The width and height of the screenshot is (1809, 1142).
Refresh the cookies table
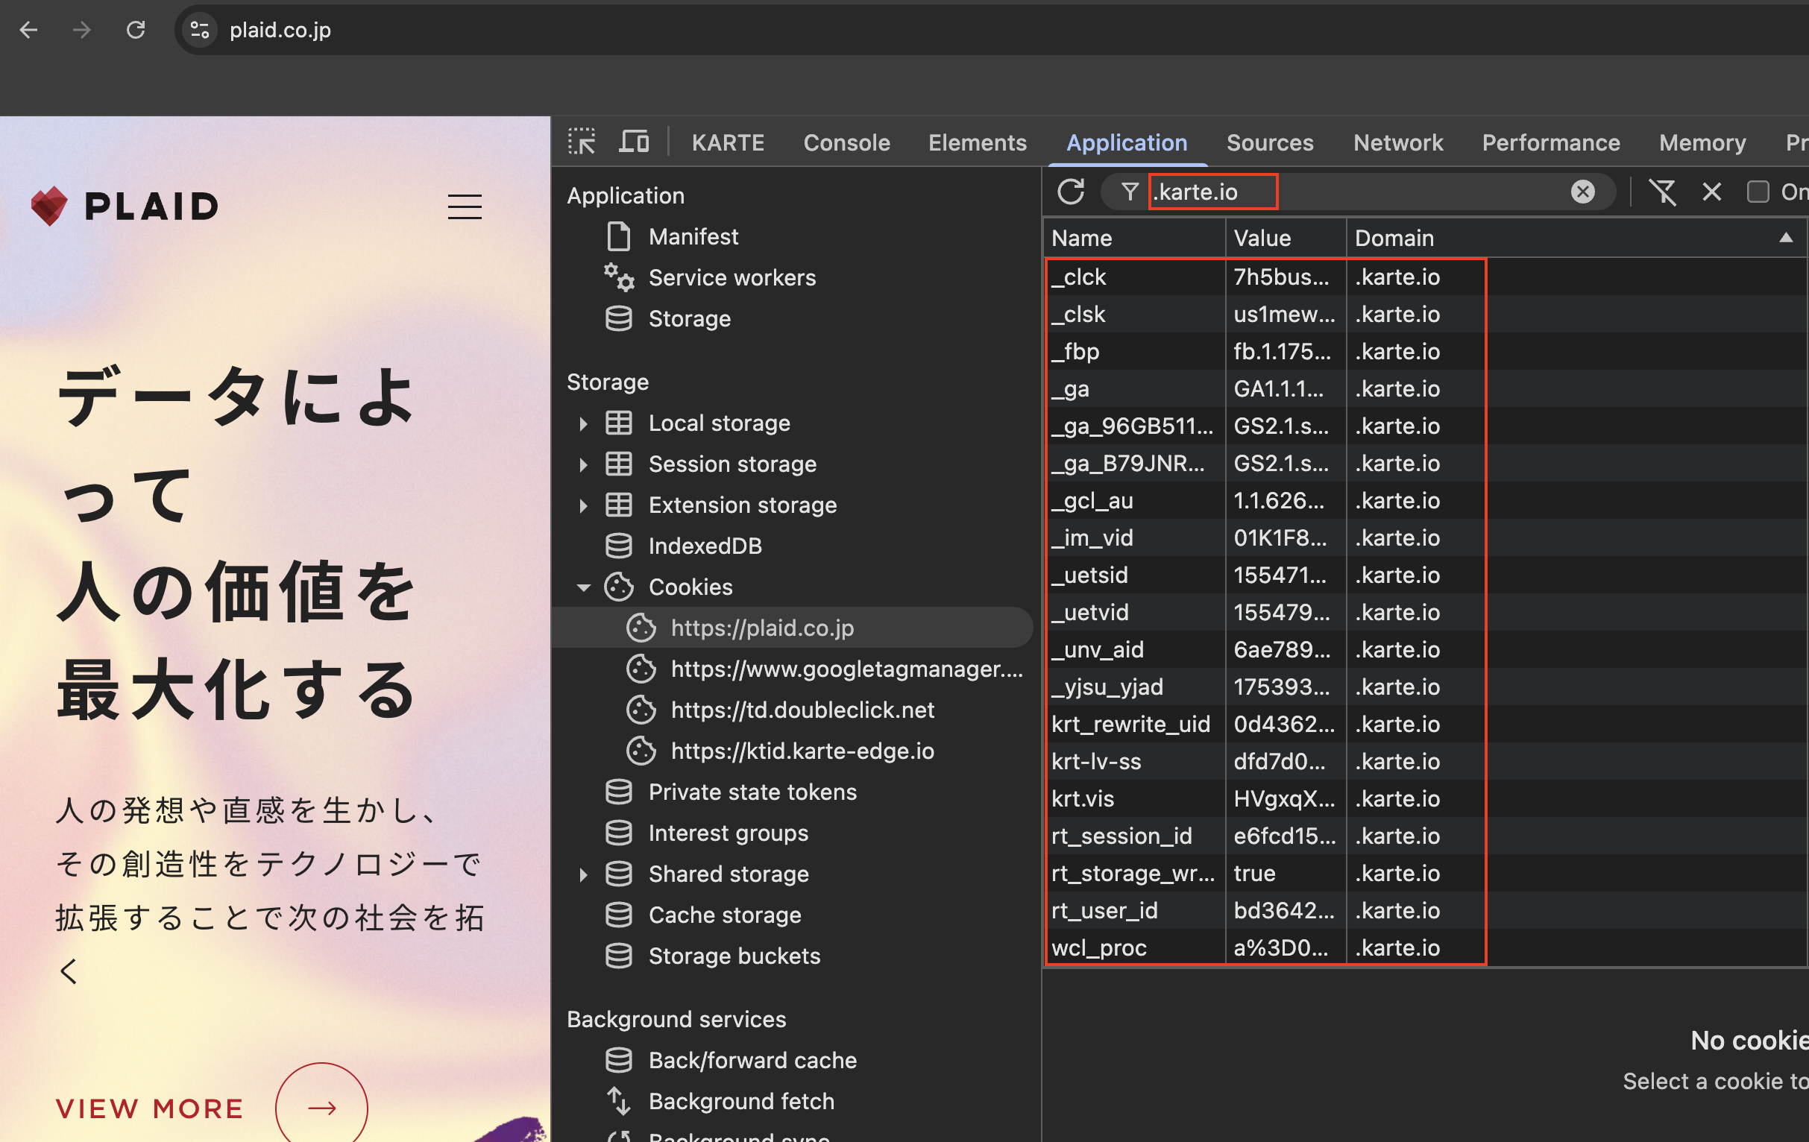pos(1070,192)
